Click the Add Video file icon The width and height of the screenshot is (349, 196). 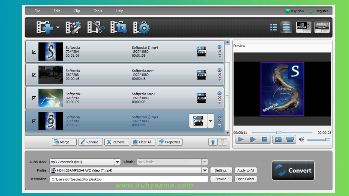pos(45,27)
